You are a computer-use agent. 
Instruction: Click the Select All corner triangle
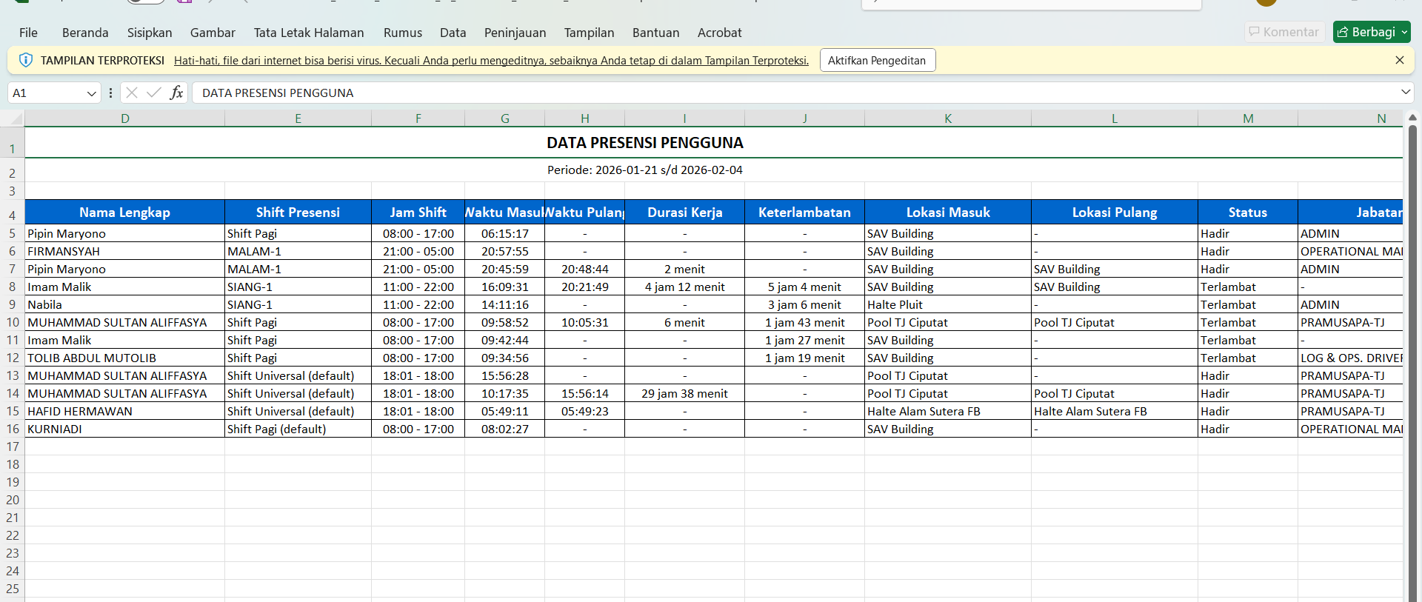[x=15, y=118]
